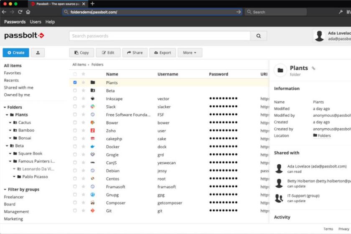Click the Docker row icon
Image resolution: width=351 pixels, height=234 pixels.
click(93, 147)
